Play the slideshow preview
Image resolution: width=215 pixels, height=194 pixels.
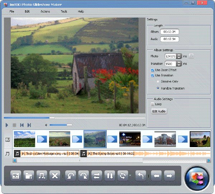[6, 125]
